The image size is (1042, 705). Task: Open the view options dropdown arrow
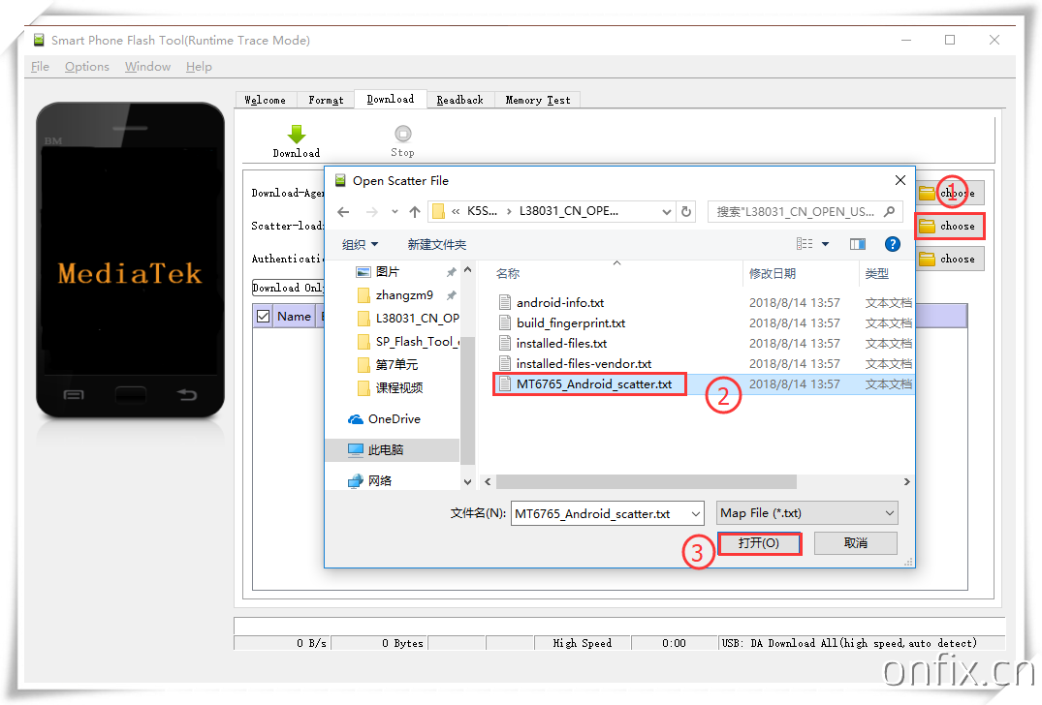[x=826, y=244]
